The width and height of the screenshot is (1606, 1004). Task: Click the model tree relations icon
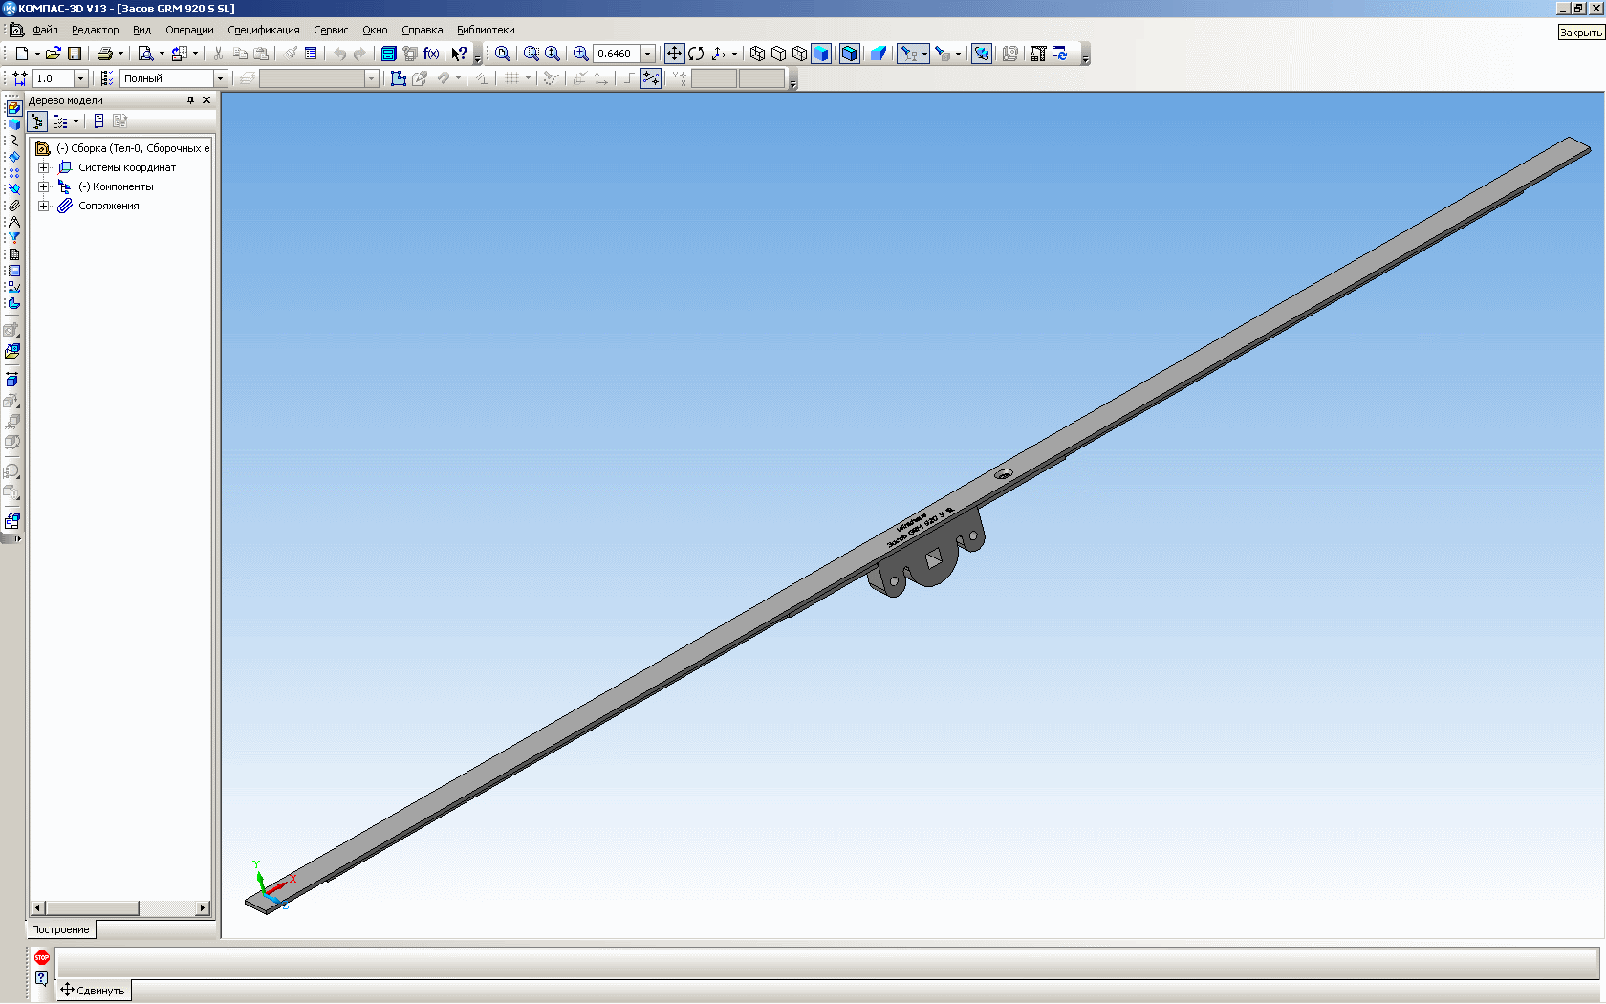tap(98, 121)
